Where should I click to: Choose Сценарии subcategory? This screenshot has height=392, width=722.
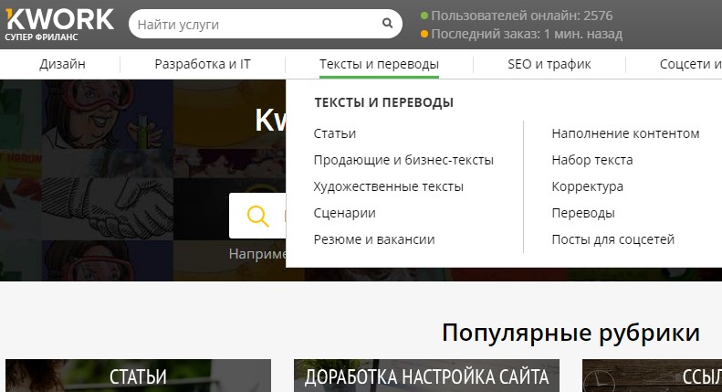344,213
